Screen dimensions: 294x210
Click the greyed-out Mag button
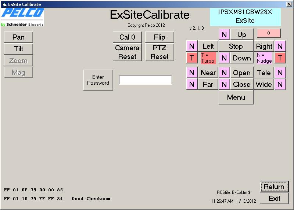click(x=18, y=72)
